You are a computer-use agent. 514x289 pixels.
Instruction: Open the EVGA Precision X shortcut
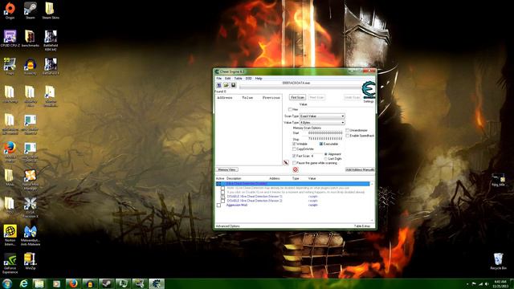(x=31, y=208)
